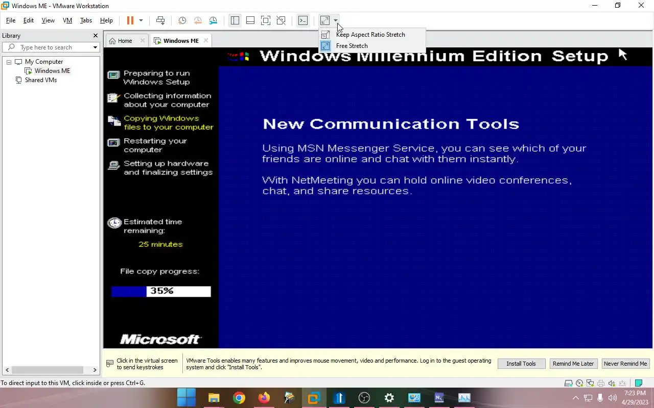This screenshot has height=408, width=654.
Task: Click the teal message log note icon
Action: (638, 384)
